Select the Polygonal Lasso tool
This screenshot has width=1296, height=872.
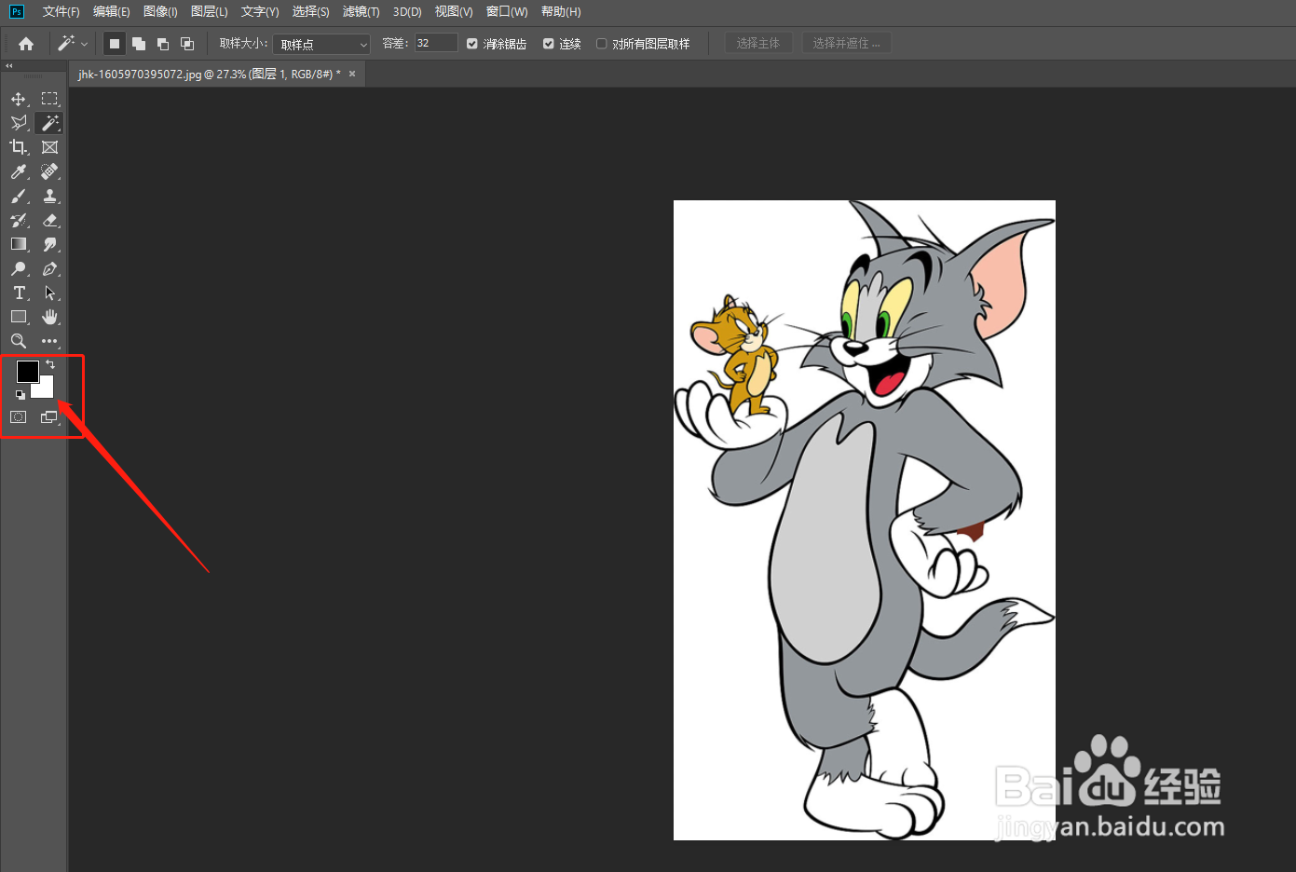coord(19,123)
